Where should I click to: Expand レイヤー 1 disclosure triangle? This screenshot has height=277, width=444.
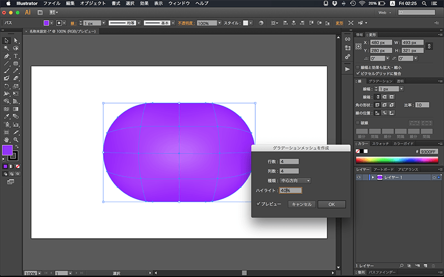372,177
